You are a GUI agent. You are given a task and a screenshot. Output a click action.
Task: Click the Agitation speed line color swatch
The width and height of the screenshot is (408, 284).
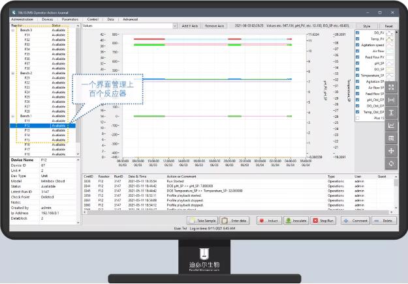click(x=390, y=45)
